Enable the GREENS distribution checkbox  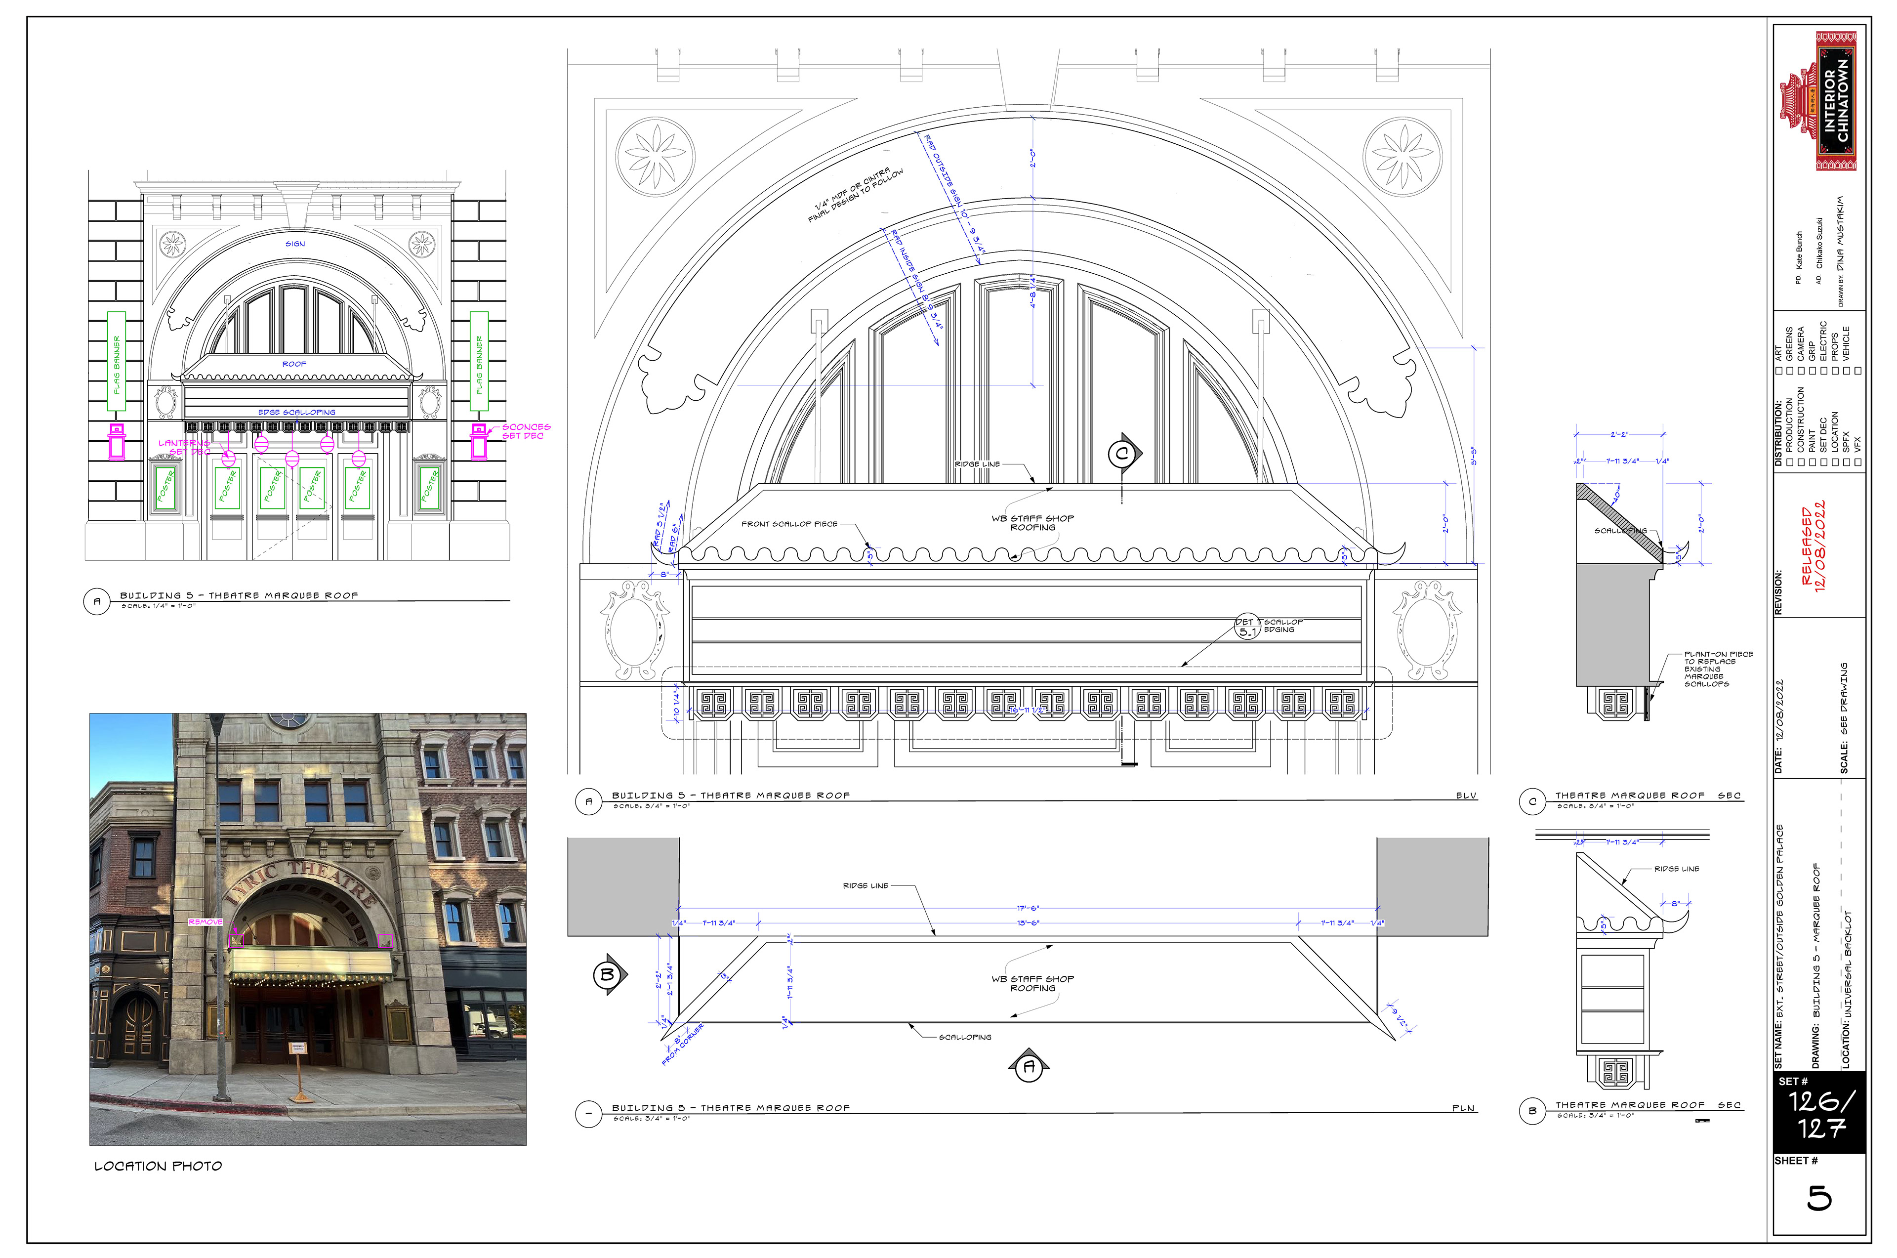pyautogui.click(x=1789, y=372)
